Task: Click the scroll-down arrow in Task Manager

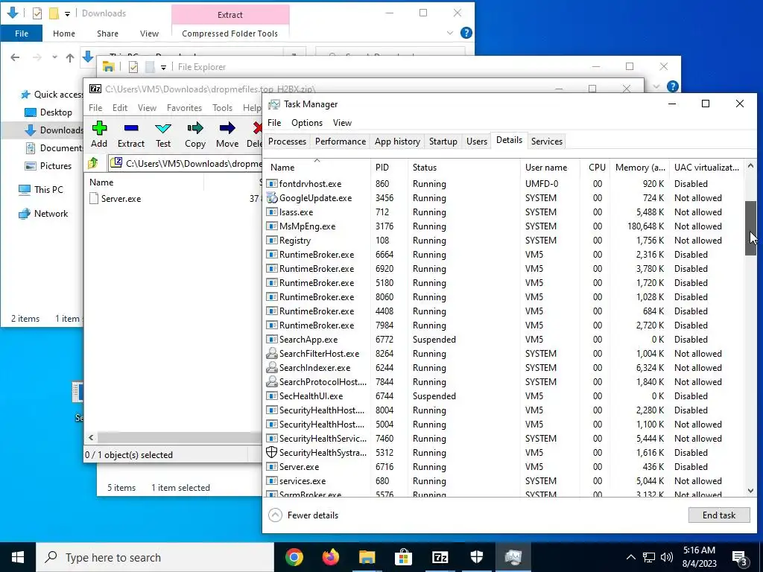Action: pyautogui.click(x=750, y=492)
